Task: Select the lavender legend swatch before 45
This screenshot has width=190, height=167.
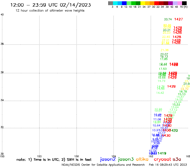Action: click(175, 3)
